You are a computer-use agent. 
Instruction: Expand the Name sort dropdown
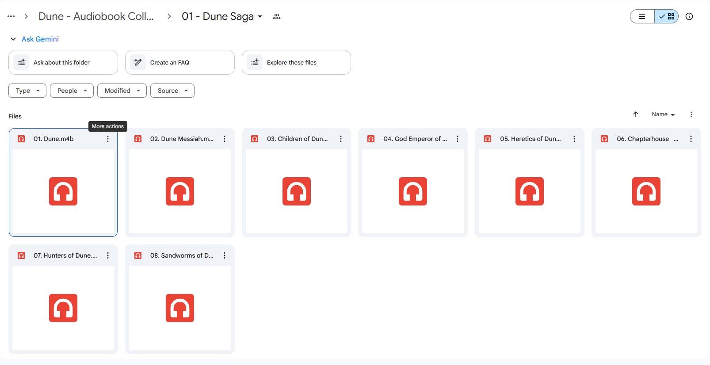[663, 114]
